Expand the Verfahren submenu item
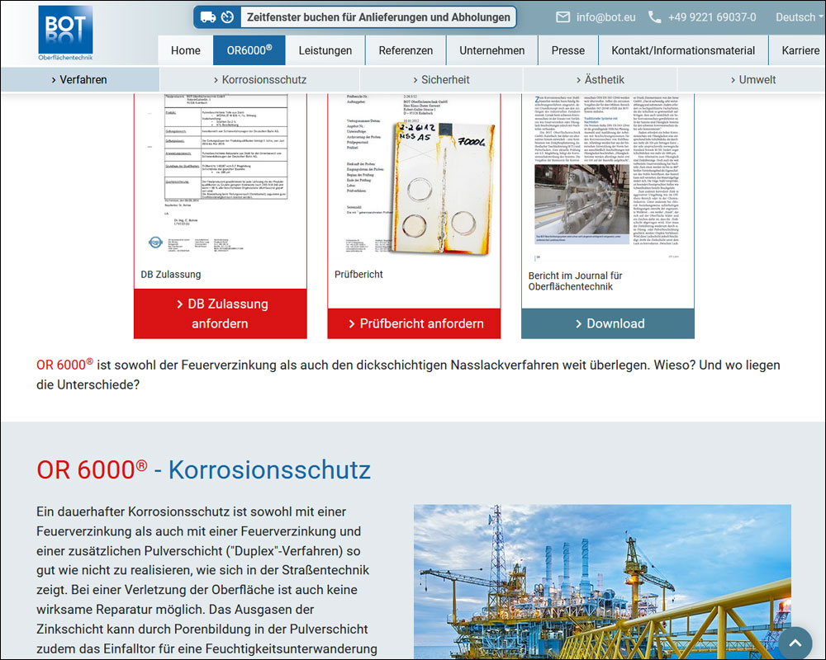Image resolution: width=826 pixels, height=660 pixels. click(x=79, y=80)
